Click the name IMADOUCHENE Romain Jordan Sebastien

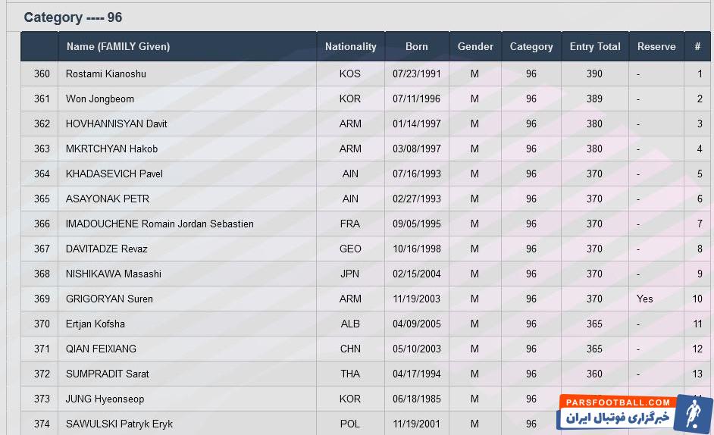[x=160, y=224]
